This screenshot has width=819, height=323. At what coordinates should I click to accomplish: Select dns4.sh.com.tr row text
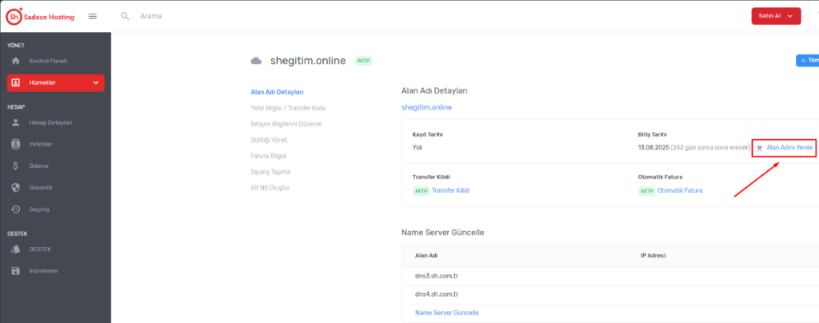[x=437, y=293]
